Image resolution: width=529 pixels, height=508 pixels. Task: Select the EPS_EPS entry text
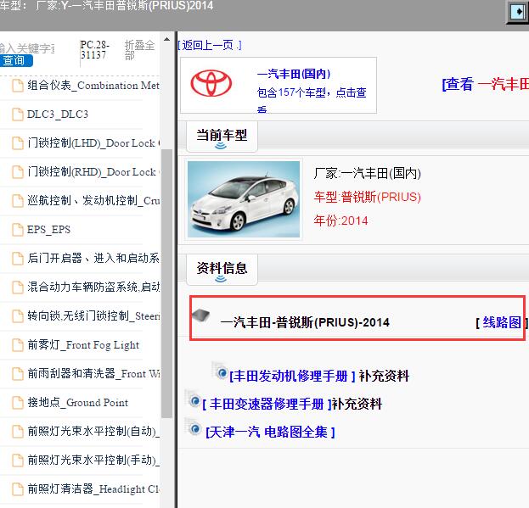click(x=49, y=230)
